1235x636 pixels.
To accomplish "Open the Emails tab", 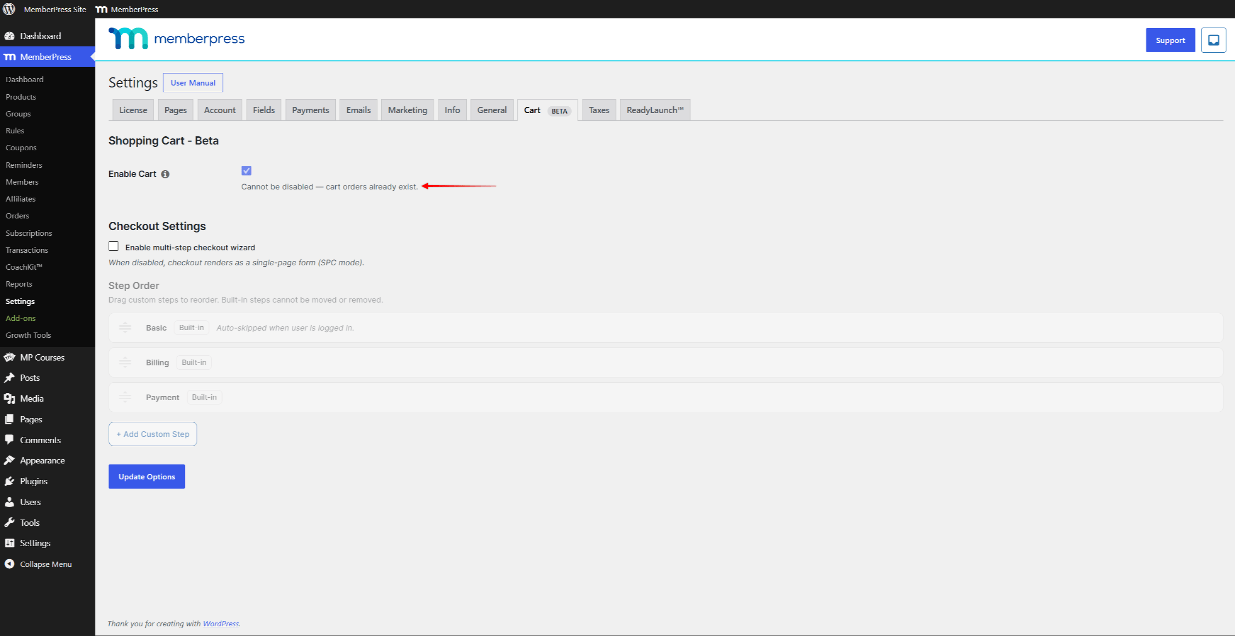I will coord(359,110).
